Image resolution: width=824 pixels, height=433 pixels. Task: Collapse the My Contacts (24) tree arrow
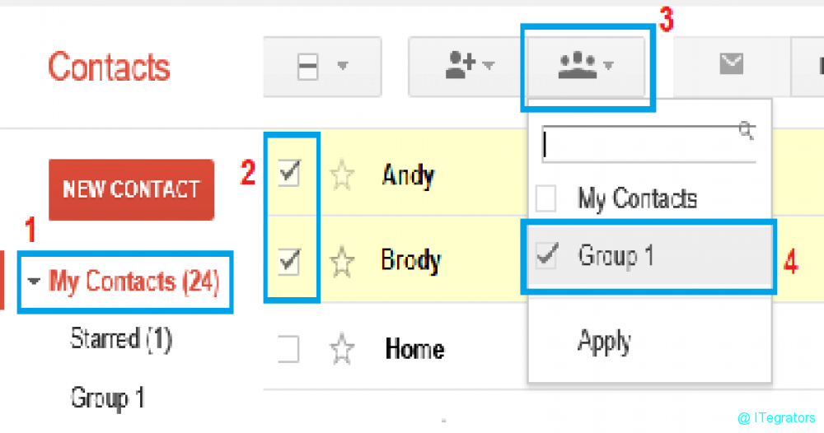click(34, 282)
